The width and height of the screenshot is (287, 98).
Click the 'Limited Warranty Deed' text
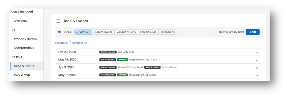130,67
